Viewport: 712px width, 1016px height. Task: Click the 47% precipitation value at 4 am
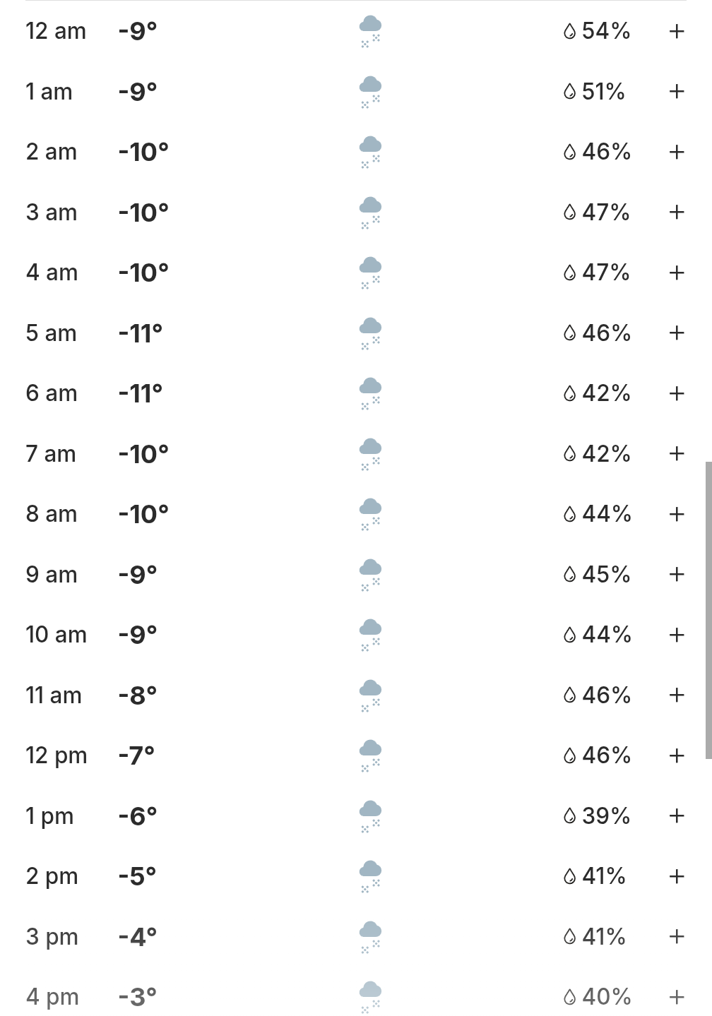(605, 273)
